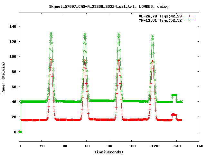Click the third green peak near 88 seconds
This screenshot has height=155, width=206.
point(119,34)
